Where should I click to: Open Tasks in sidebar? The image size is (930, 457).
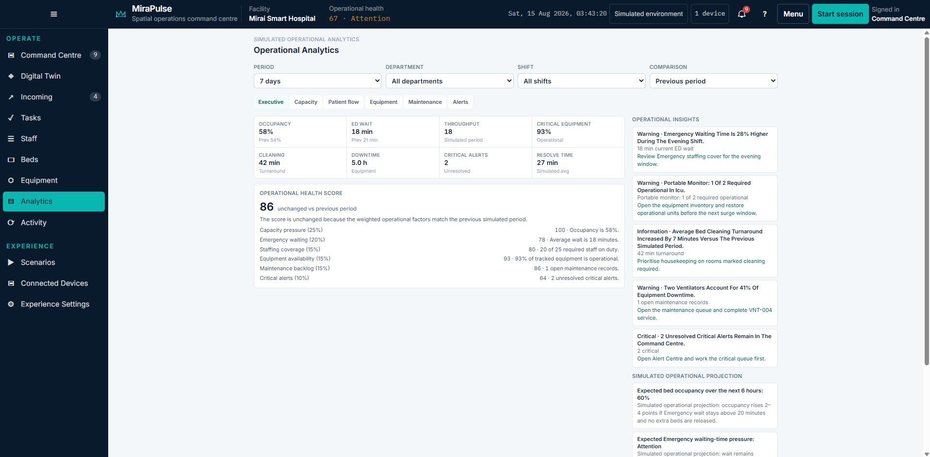[54, 118]
